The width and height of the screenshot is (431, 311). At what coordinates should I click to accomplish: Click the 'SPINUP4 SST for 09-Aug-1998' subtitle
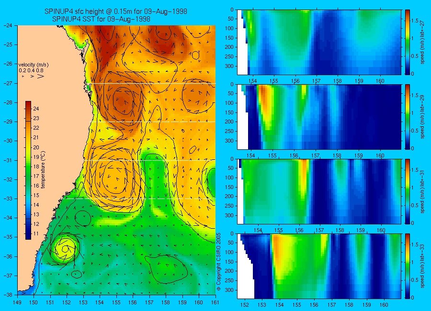coord(101,19)
